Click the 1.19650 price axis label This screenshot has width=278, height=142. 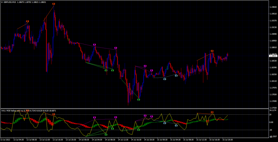pyautogui.click(x=273, y=7)
